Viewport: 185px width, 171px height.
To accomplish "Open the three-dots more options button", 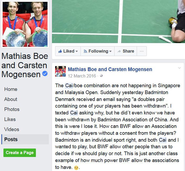I will pos(141,51).
